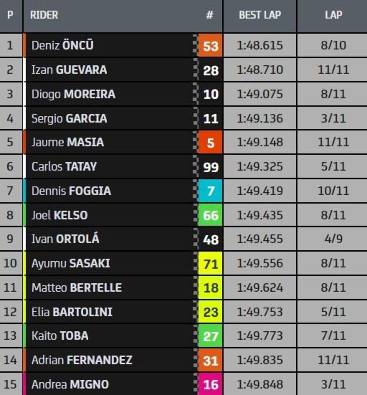Open rider Diogo MOREIRA's name

click(73, 94)
